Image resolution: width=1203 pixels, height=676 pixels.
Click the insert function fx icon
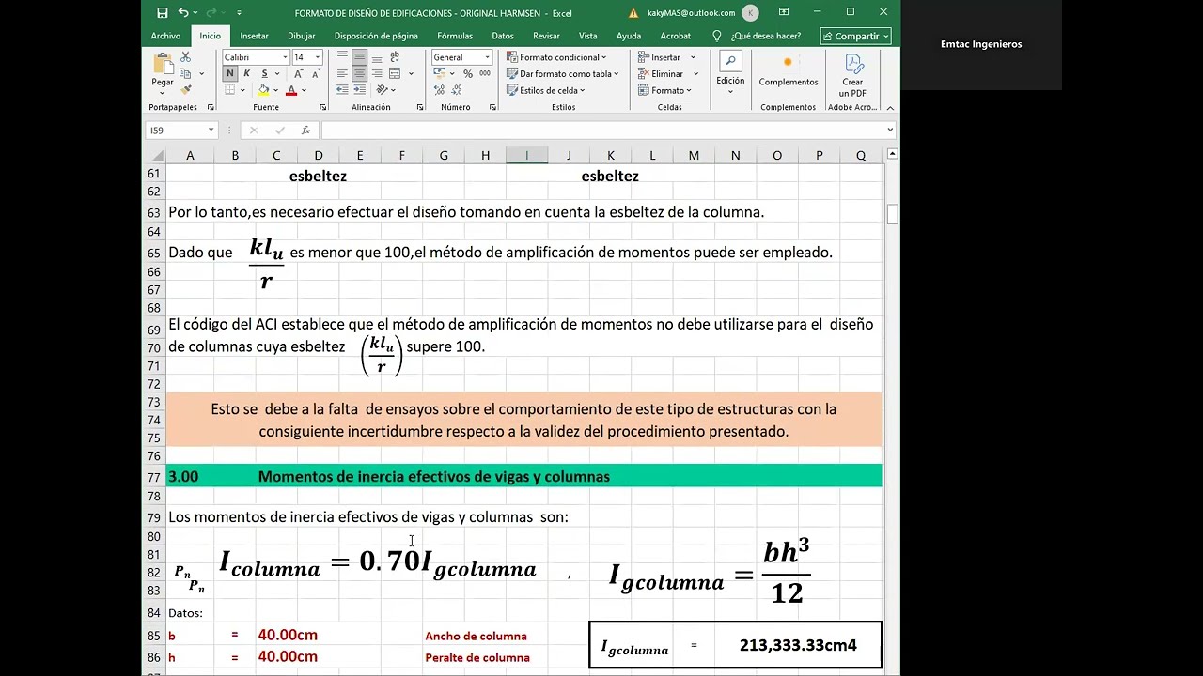point(305,131)
